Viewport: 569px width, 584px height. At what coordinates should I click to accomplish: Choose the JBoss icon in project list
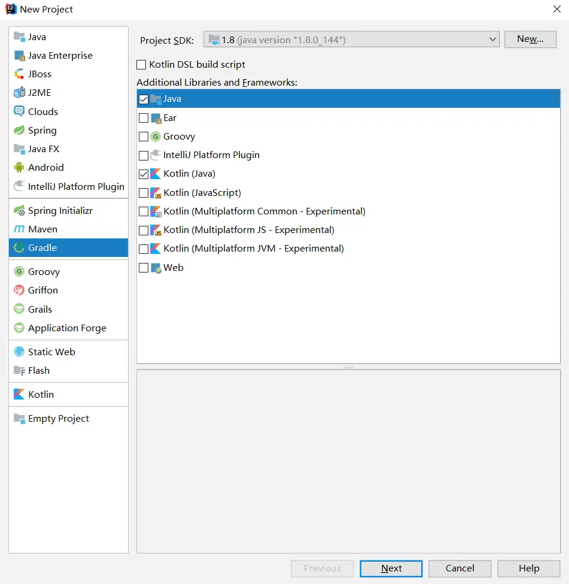click(x=19, y=74)
